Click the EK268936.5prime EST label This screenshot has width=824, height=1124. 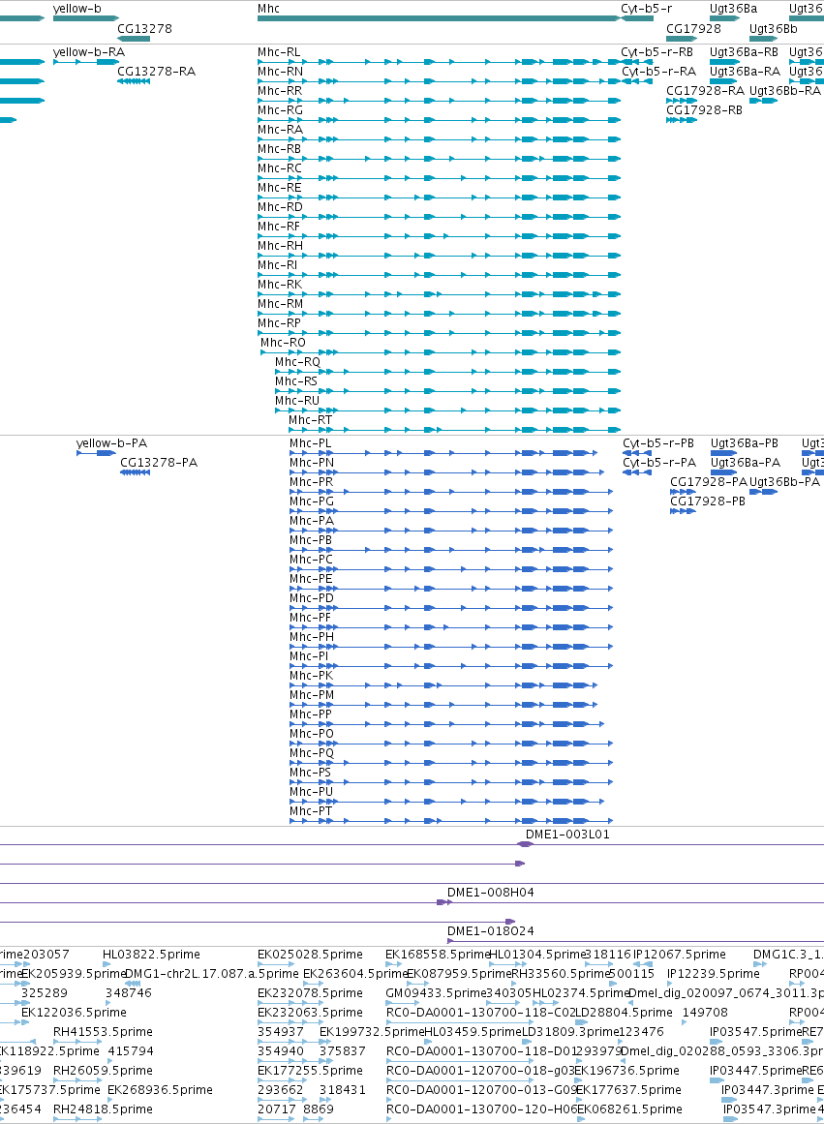click(160, 1090)
